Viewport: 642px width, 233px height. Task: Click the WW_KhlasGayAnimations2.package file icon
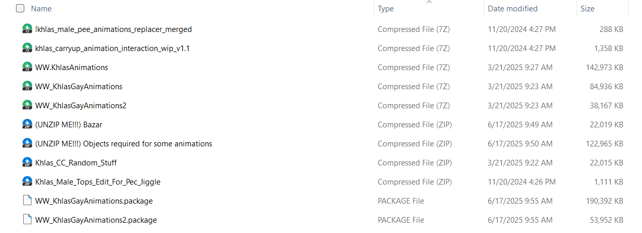point(27,220)
